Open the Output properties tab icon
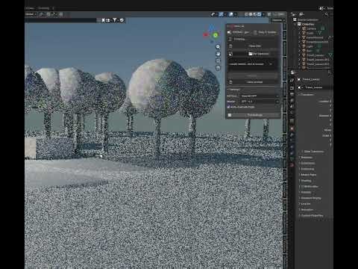This screenshot has height=269, width=358. [292, 94]
